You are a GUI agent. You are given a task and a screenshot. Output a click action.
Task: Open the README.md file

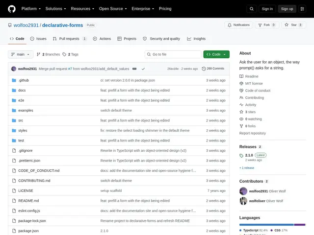[28, 201]
